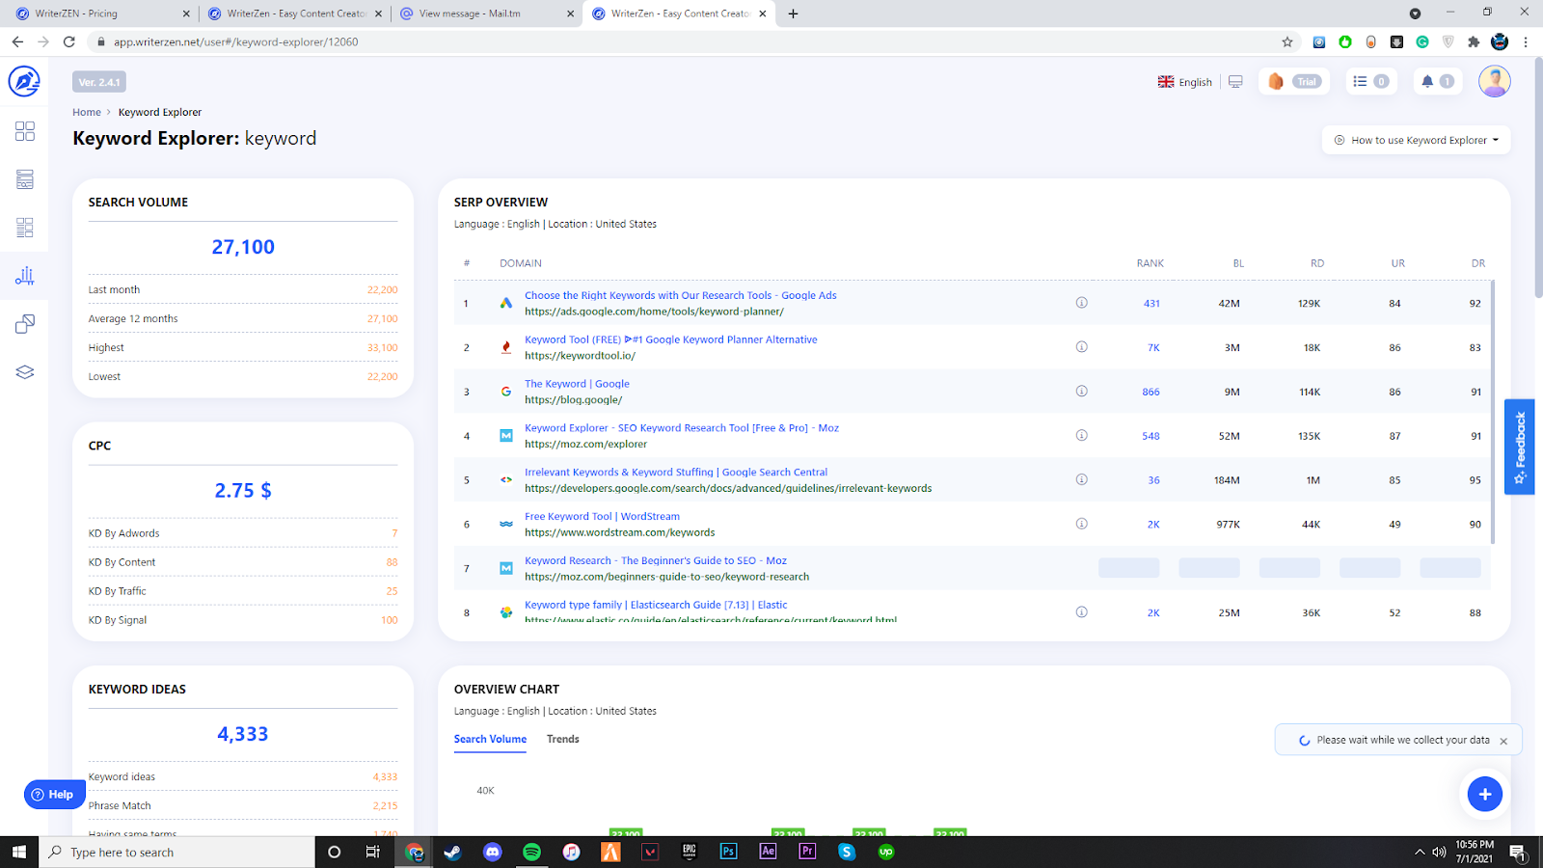Open Spotify from the taskbar
The height and width of the screenshot is (868, 1543).
coord(531,852)
